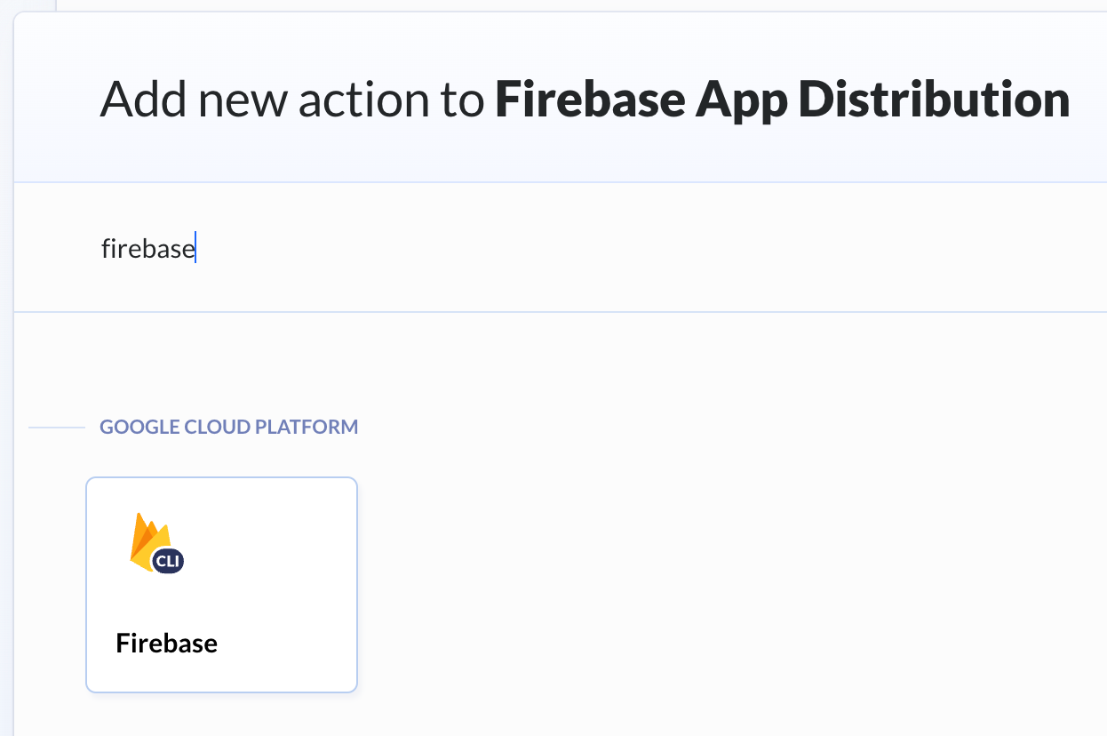Screen dimensions: 1107x736
Task: Click the divider line beside Google Cloud Platform
Action: pyautogui.click(x=56, y=428)
